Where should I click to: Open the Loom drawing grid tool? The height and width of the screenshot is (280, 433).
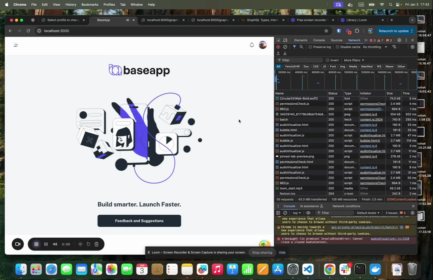[x=81, y=244]
